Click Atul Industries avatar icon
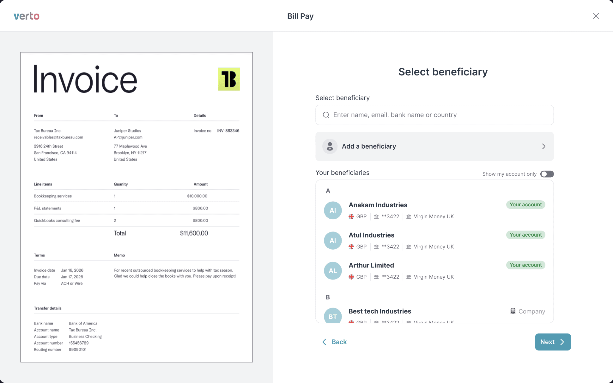The width and height of the screenshot is (613, 383). point(333,241)
